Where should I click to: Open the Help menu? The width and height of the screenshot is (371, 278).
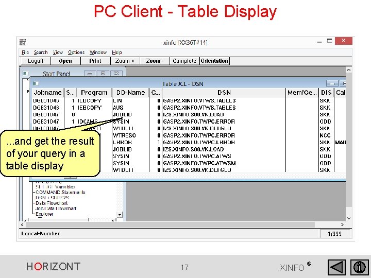[x=117, y=52]
